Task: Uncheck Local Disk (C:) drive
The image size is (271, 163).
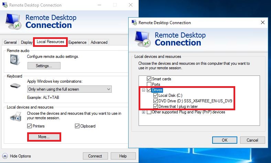Action: tap(155, 95)
